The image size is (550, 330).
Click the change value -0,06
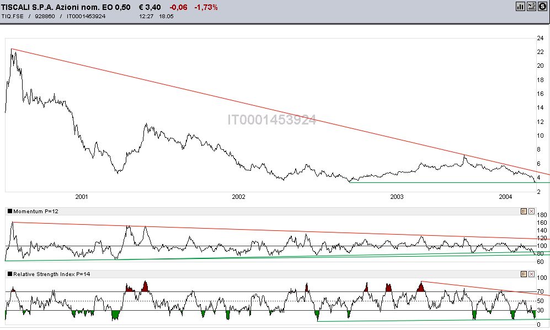point(179,7)
